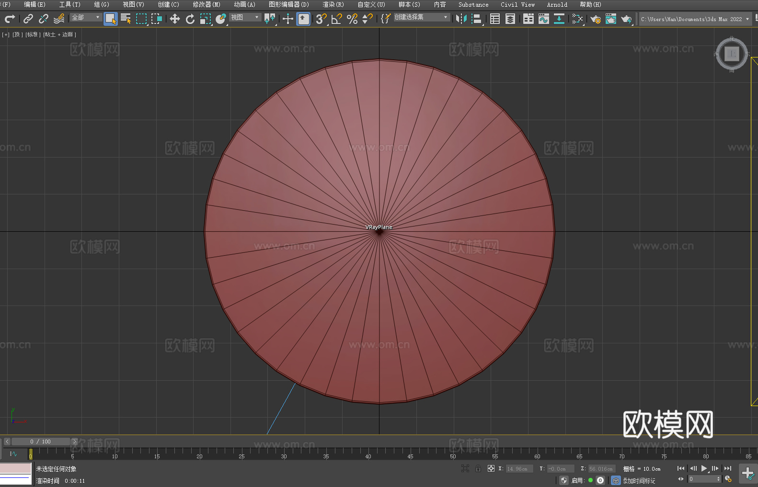This screenshot has width=758, height=487.
Task: Open the 编辑(E) menu
Action: 34,4
